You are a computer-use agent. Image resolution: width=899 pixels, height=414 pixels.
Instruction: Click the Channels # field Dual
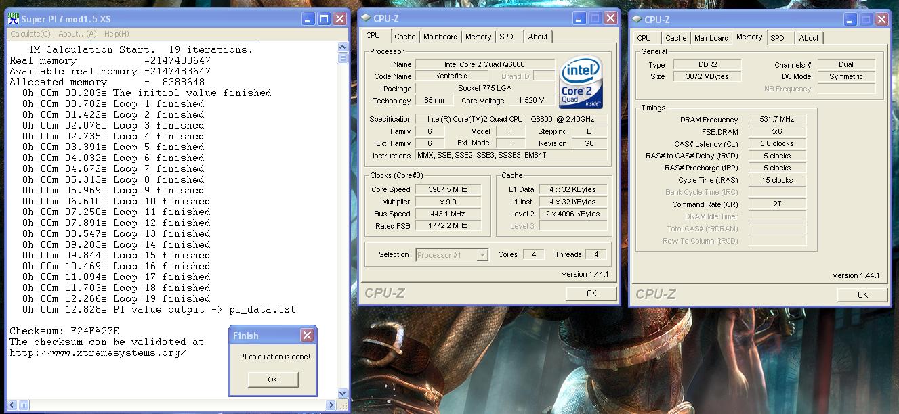(846, 65)
